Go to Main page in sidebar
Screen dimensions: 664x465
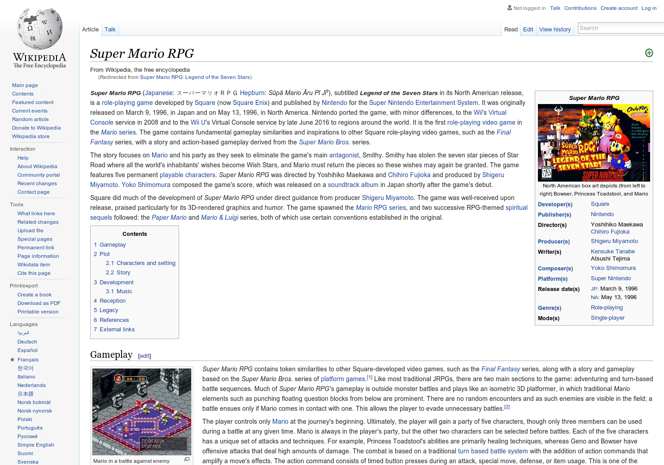coord(25,85)
